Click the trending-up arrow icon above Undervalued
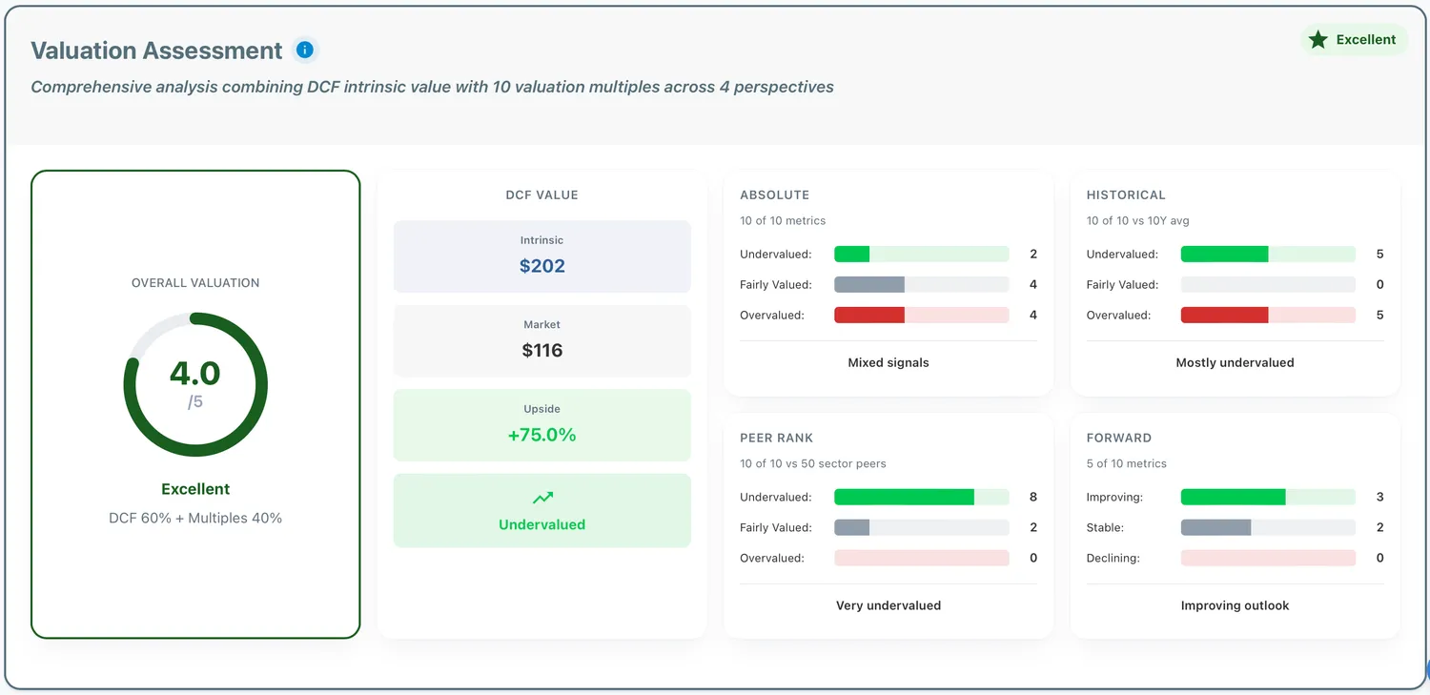The height and width of the screenshot is (695, 1430). pos(542,498)
